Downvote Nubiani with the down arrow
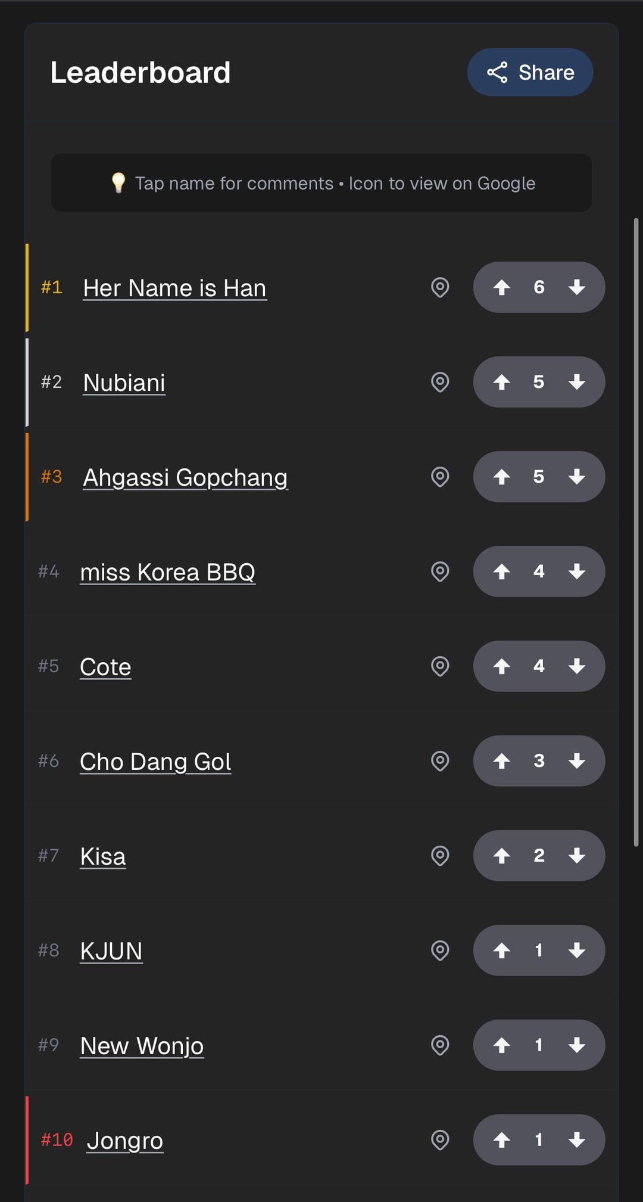 (576, 382)
